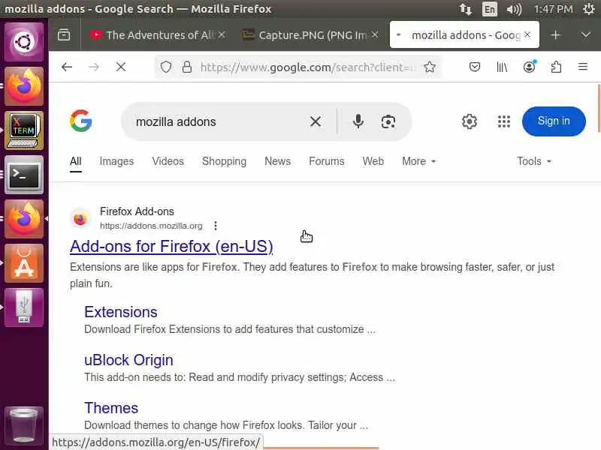The height and width of the screenshot is (450, 601).
Task: Close the mozilla addons Google tab
Action: (527, 34)
